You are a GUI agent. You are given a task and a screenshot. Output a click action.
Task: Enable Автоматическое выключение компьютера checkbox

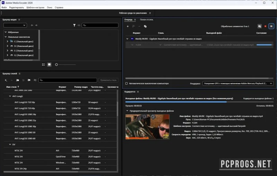[x=126, y=83]
